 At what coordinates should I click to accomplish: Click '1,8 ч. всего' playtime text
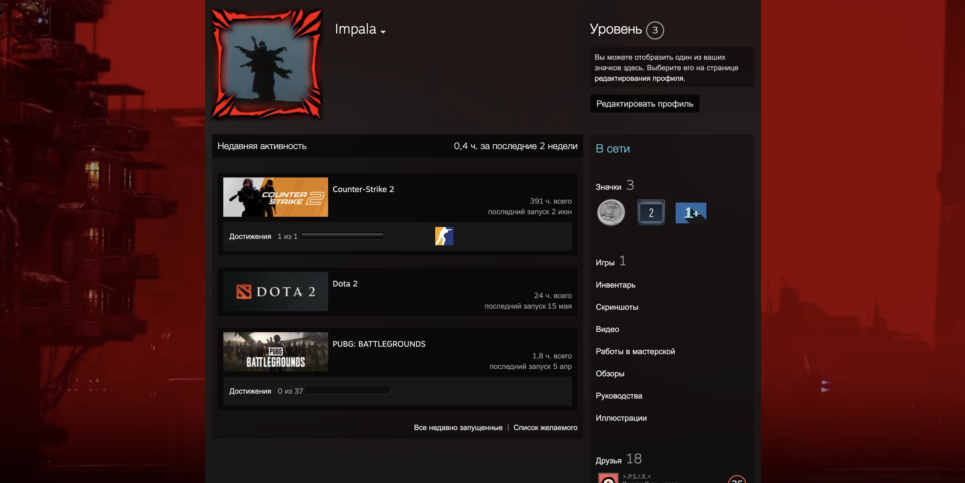[552, 356]
